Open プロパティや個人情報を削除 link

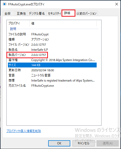point(24,131)
